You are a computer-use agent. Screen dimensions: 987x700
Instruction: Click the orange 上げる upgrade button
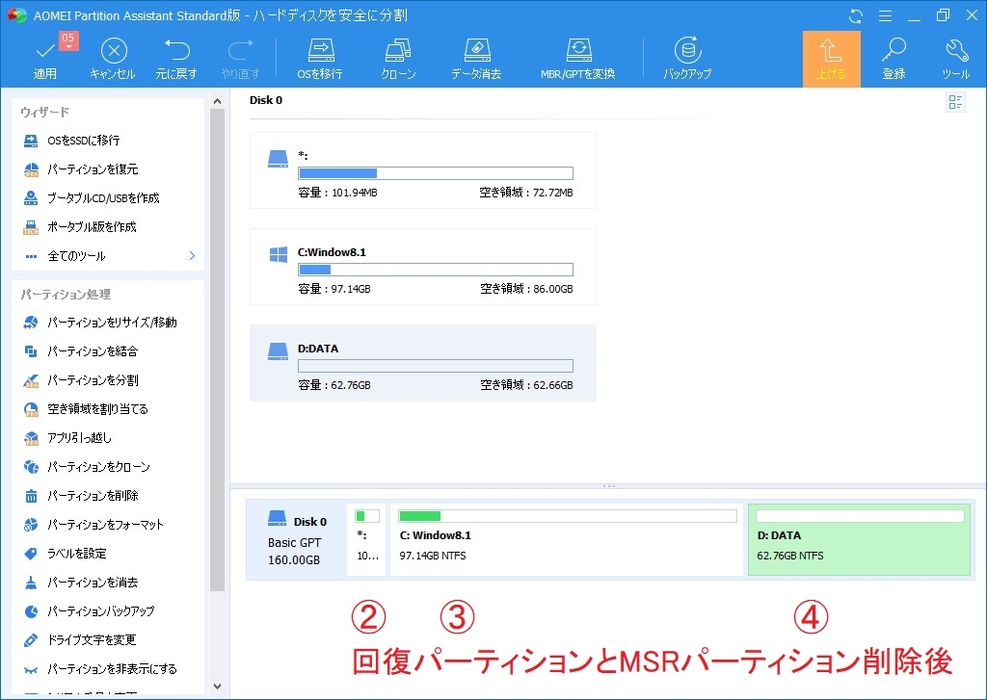[x=831, y=59]
